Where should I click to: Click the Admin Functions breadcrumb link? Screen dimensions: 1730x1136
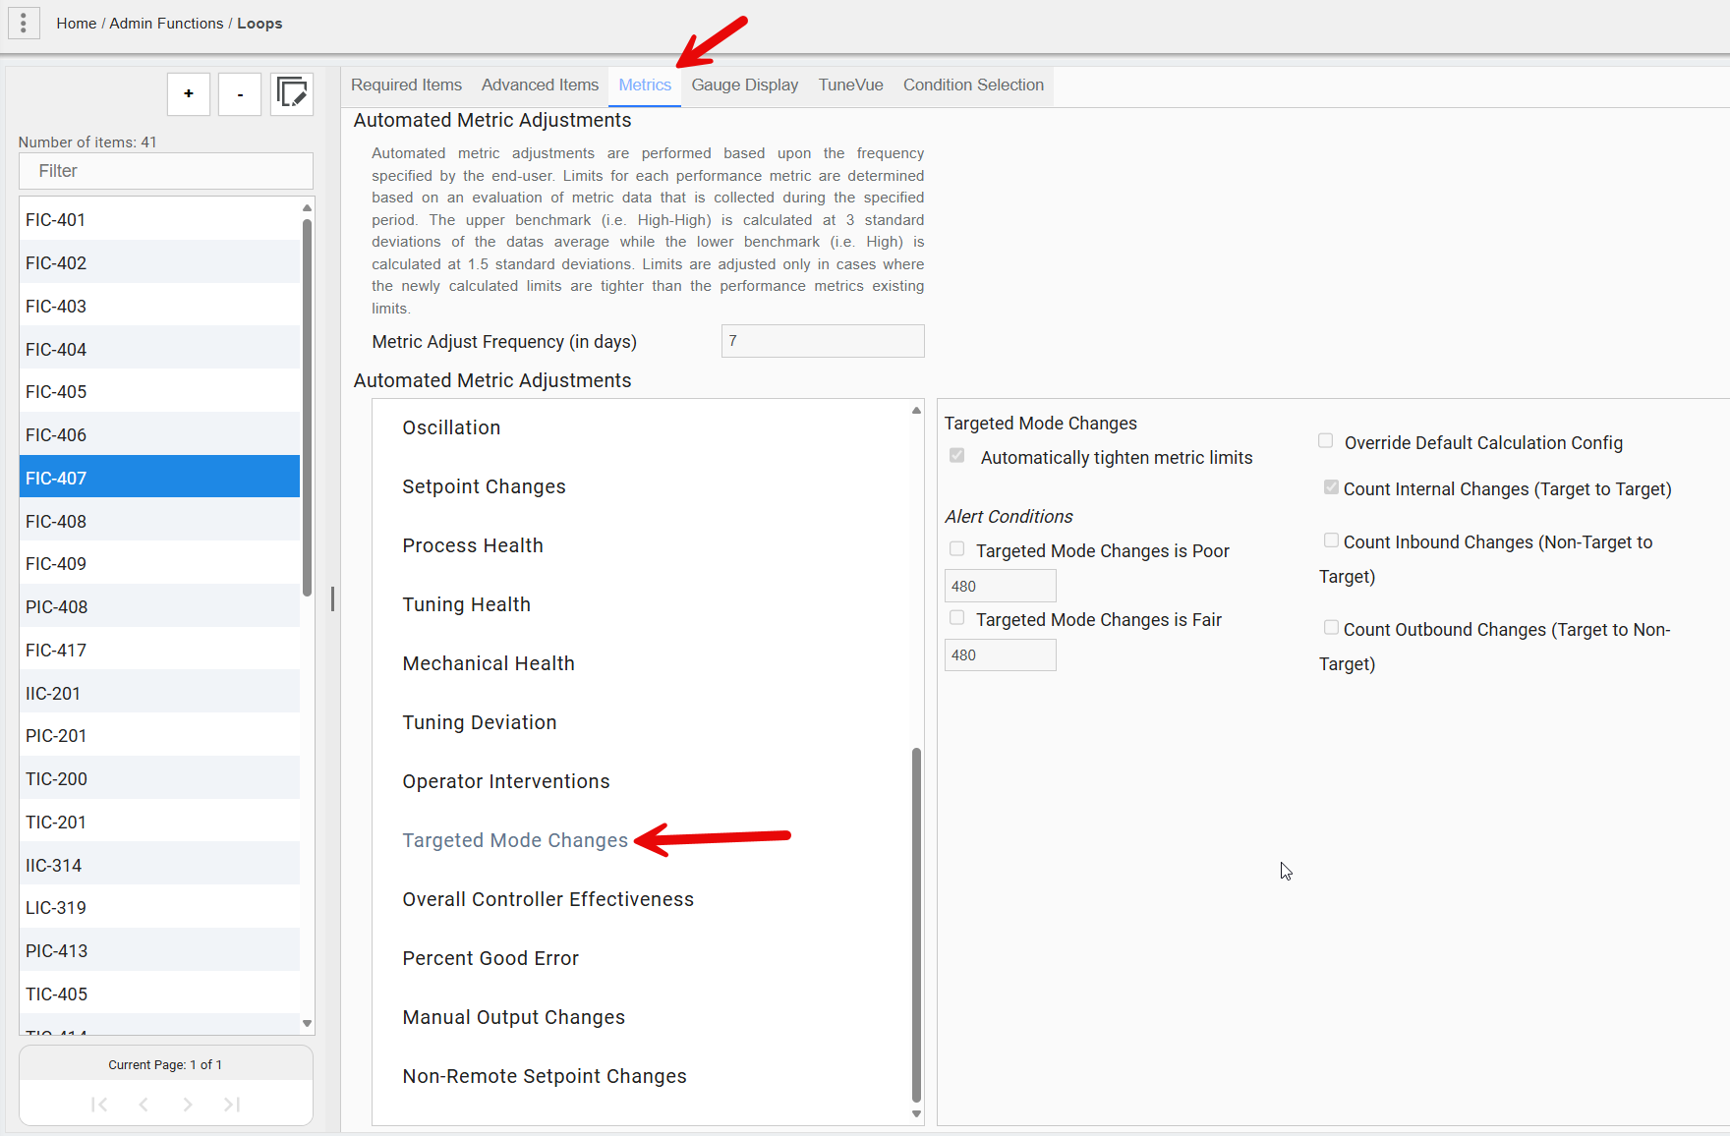pos(166,24)
